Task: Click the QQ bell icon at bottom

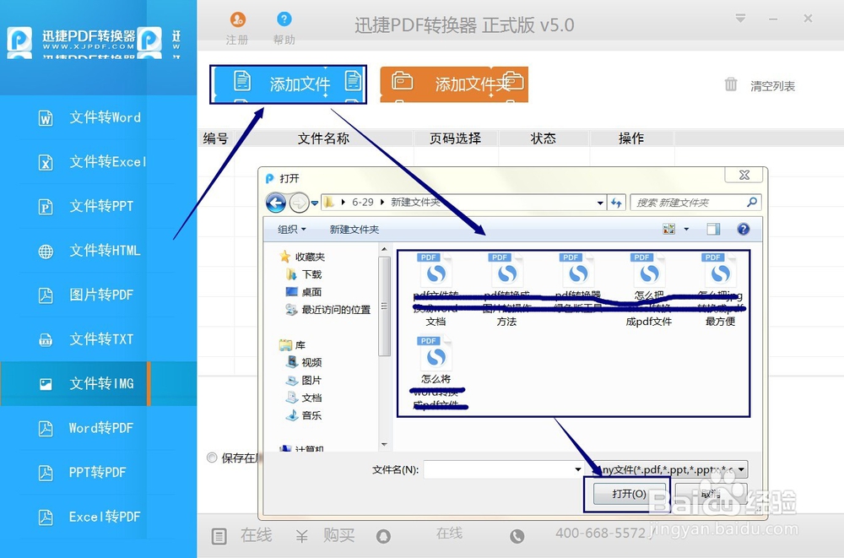Action: pos(383,536)
